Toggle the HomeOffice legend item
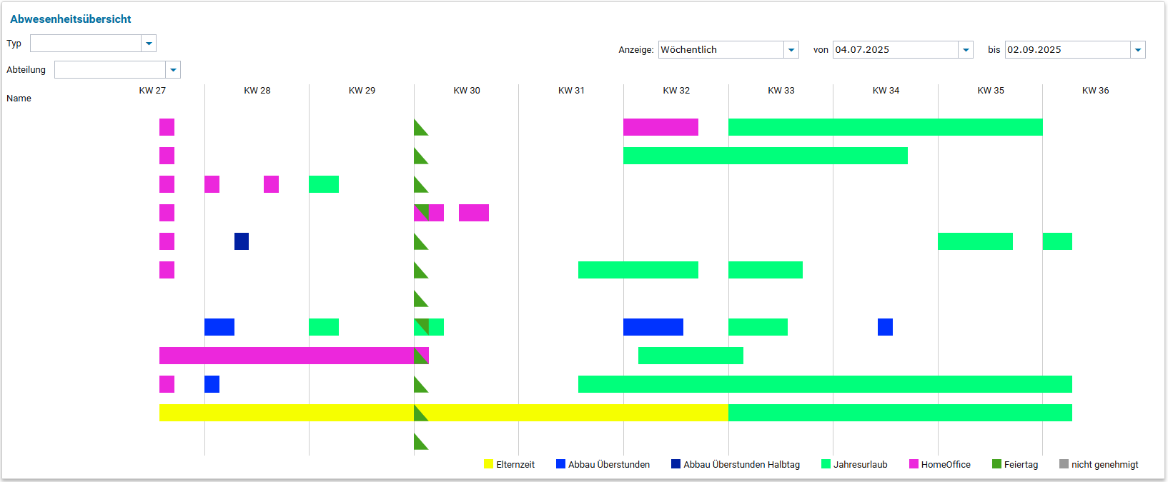 914,464
